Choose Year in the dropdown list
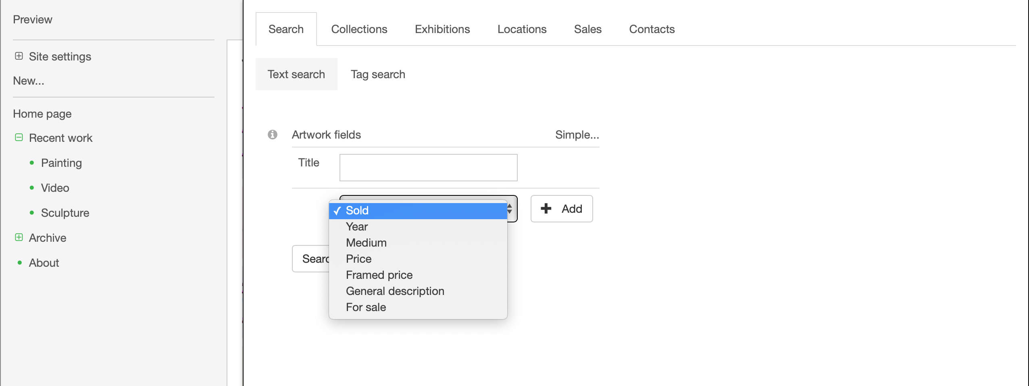The image size is (1029, 386). click(418, 227)
